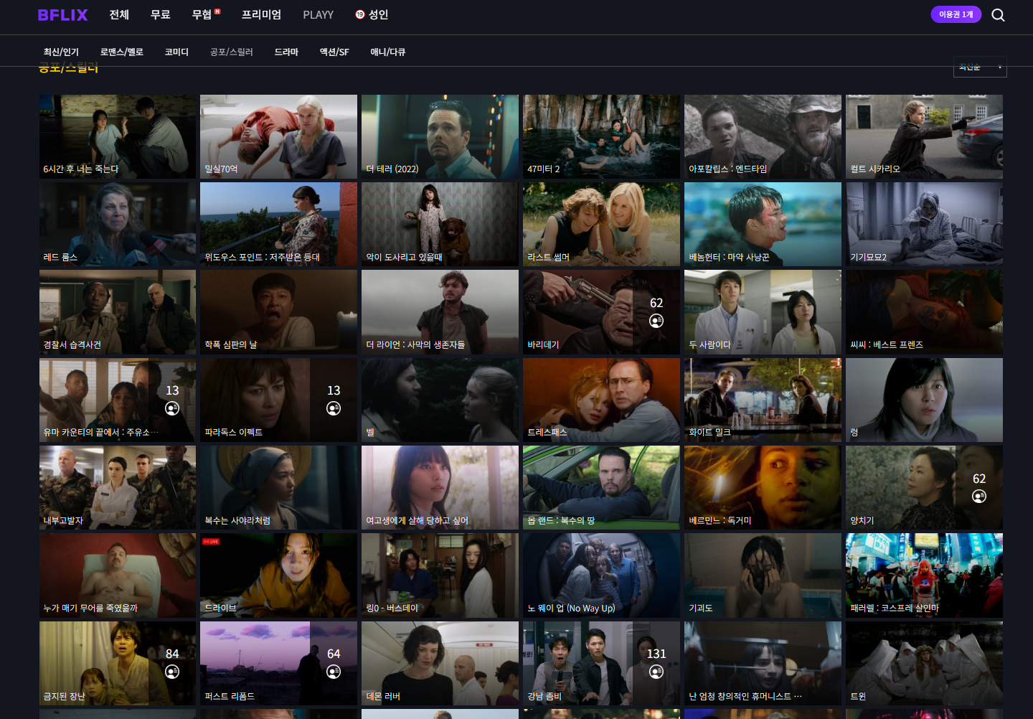Viewport: 1033px width, 719px height.
Task: Open movie 트윈
Action: click(x=924, y=663)
